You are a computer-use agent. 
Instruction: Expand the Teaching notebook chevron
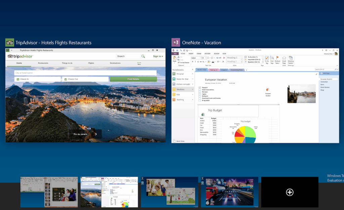click(192, 99)
